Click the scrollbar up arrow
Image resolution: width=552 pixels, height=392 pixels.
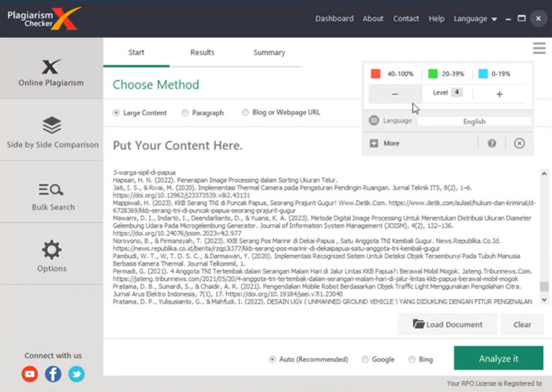coord(544,174)
